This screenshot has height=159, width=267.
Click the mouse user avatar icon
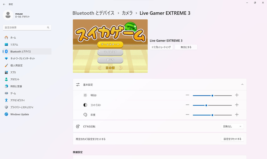[8, 15]
